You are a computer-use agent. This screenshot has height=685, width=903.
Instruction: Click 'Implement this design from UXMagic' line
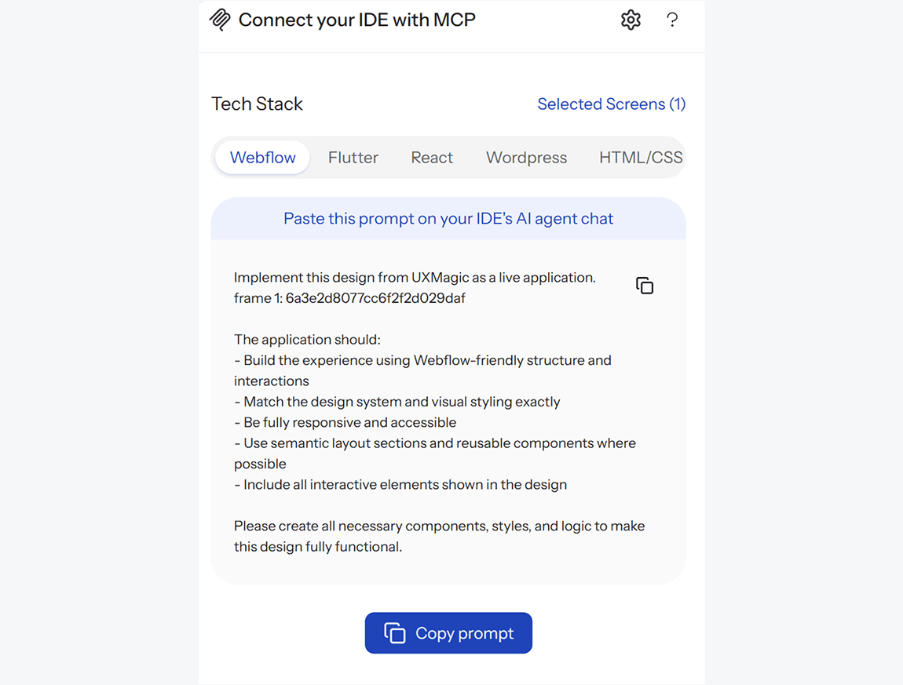click(x=415, y=278)
